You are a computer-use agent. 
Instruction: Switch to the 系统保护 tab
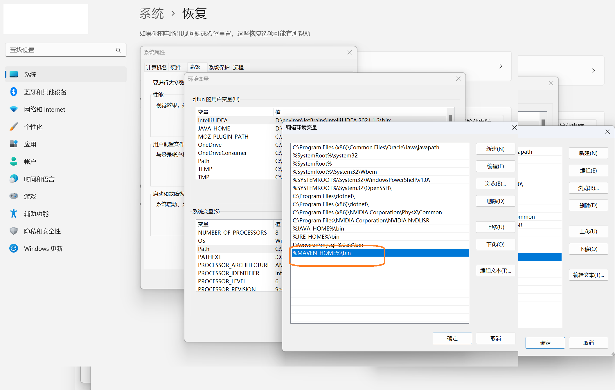pos(219,67)
